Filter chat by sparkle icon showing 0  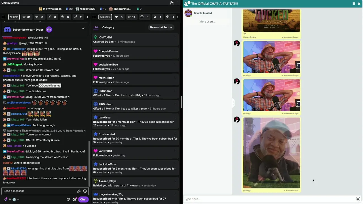[52, 17]
